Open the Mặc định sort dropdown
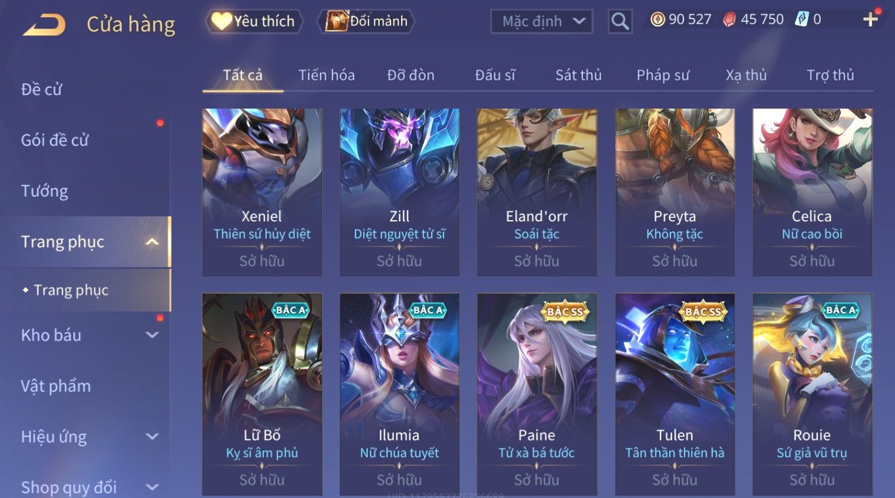Image resolution: width=895 pixels, height=498 pixels. point(542,21)
